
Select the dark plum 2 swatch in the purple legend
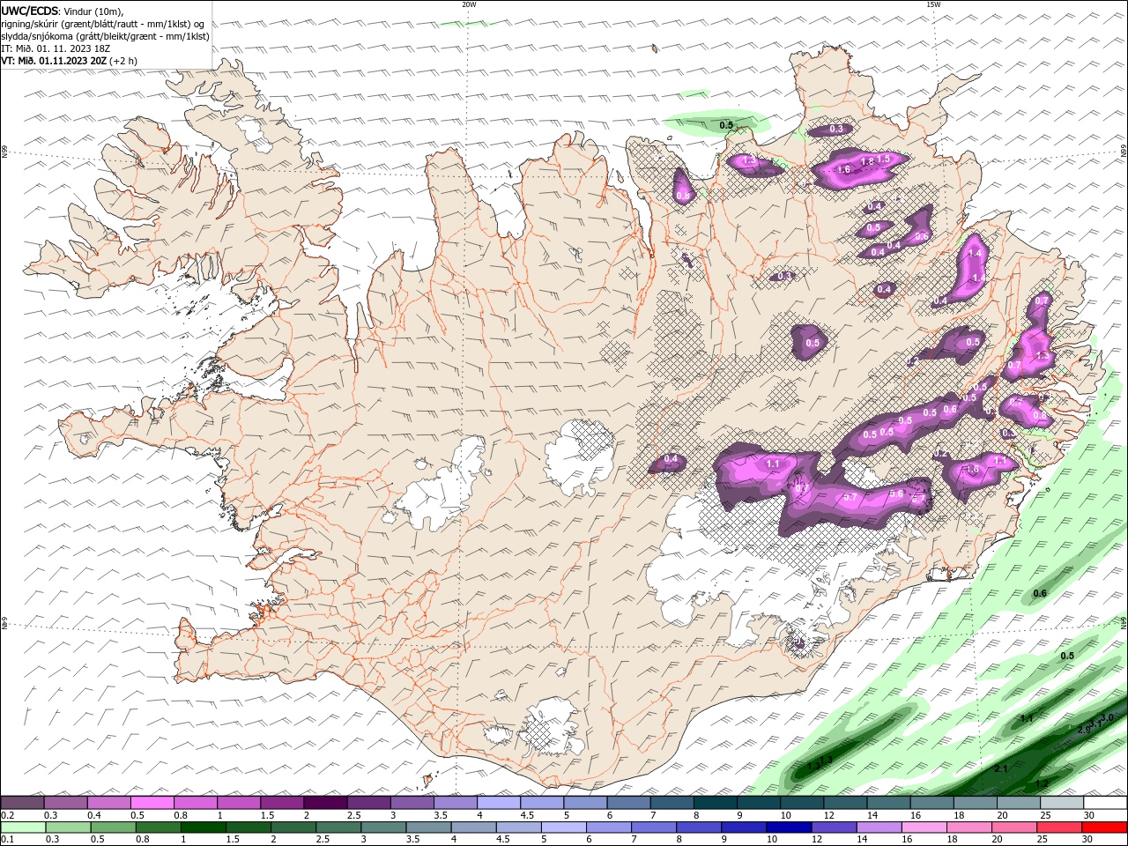(x=325, y=802)
